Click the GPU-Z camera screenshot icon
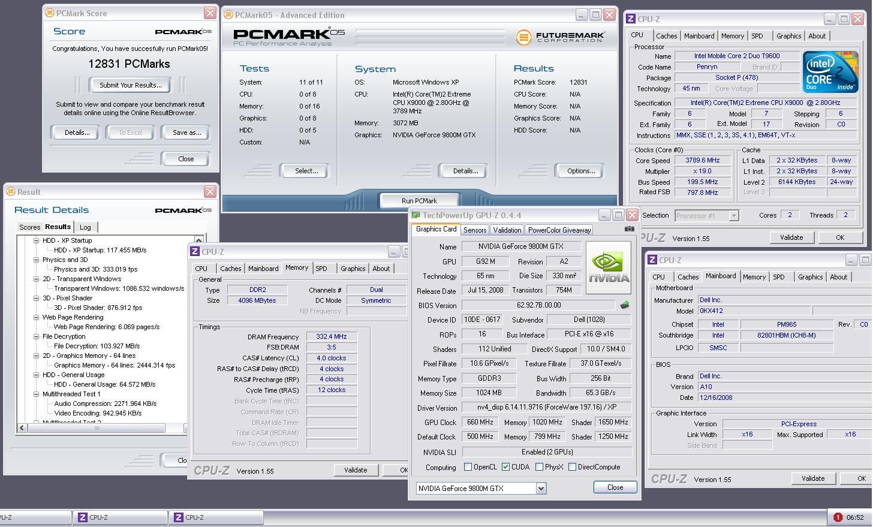This screenshot has height=527, width=873. pyautogui.click(x=629, y=228)
